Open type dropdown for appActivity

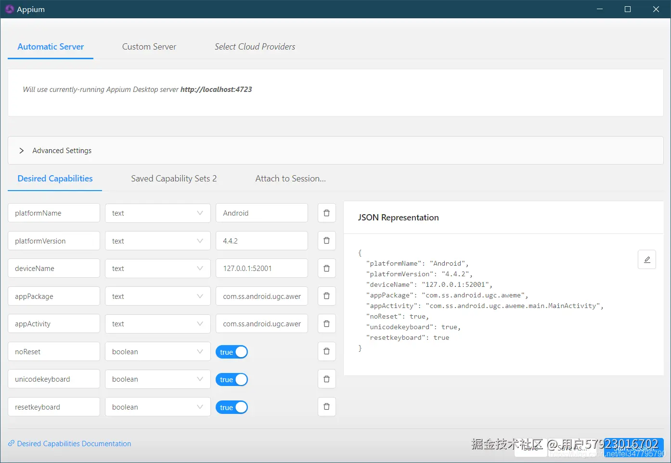click(x=158, y=323)
